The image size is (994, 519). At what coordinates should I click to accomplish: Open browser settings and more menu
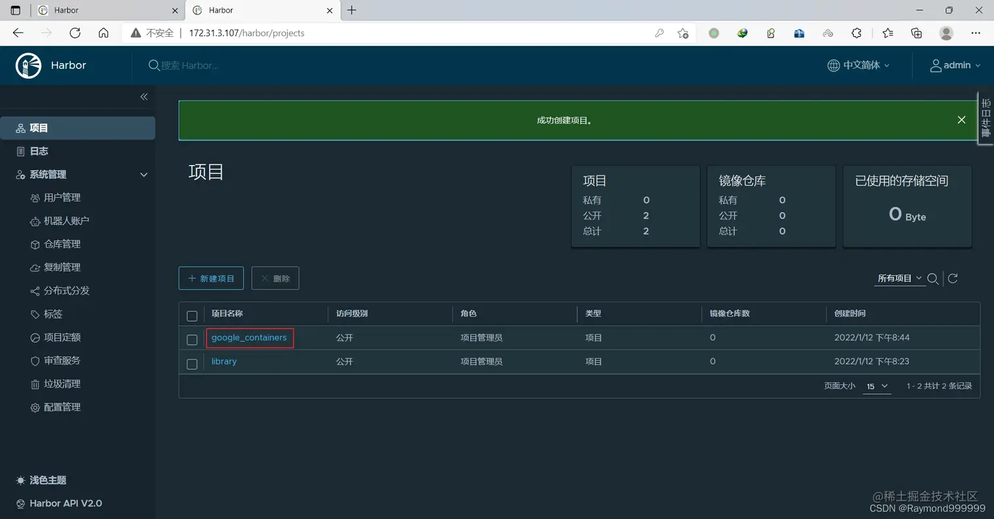[976, 33]
